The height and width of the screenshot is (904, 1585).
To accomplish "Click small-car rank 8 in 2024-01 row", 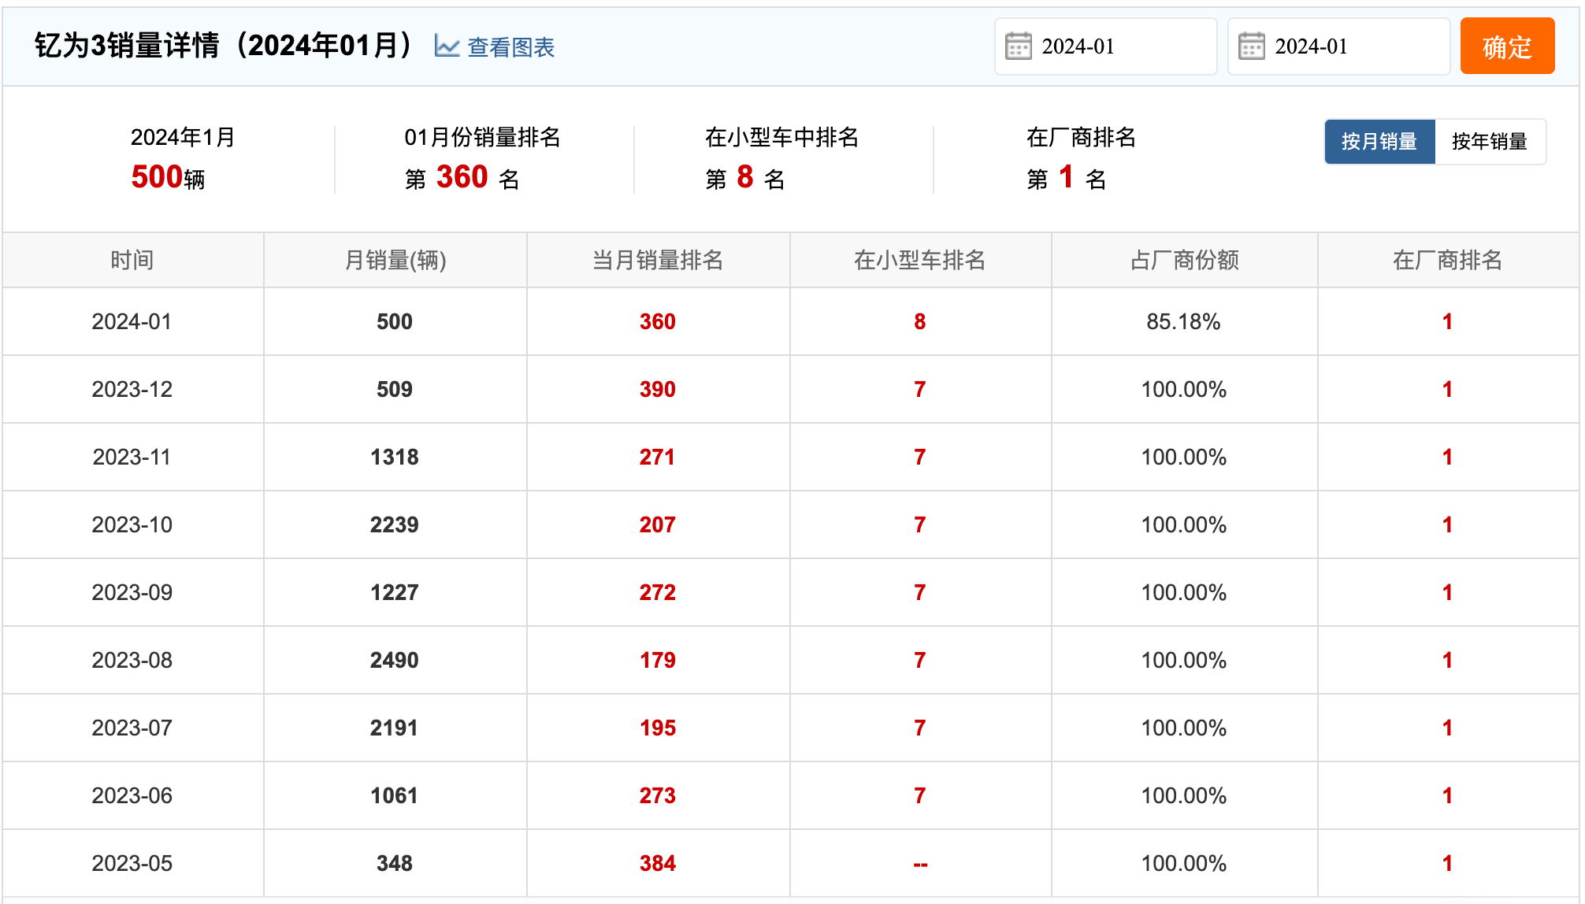I will [920, 321].
